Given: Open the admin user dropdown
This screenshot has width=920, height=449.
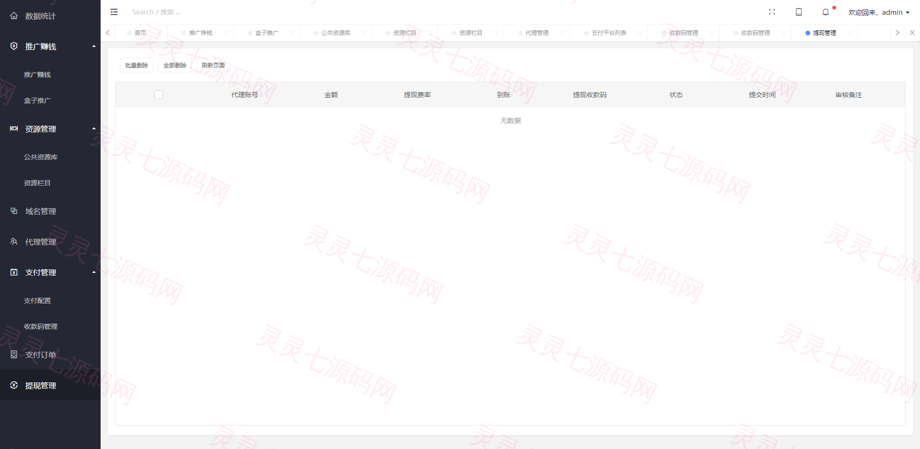Looking at the screenshot, I should click(879, 12).
